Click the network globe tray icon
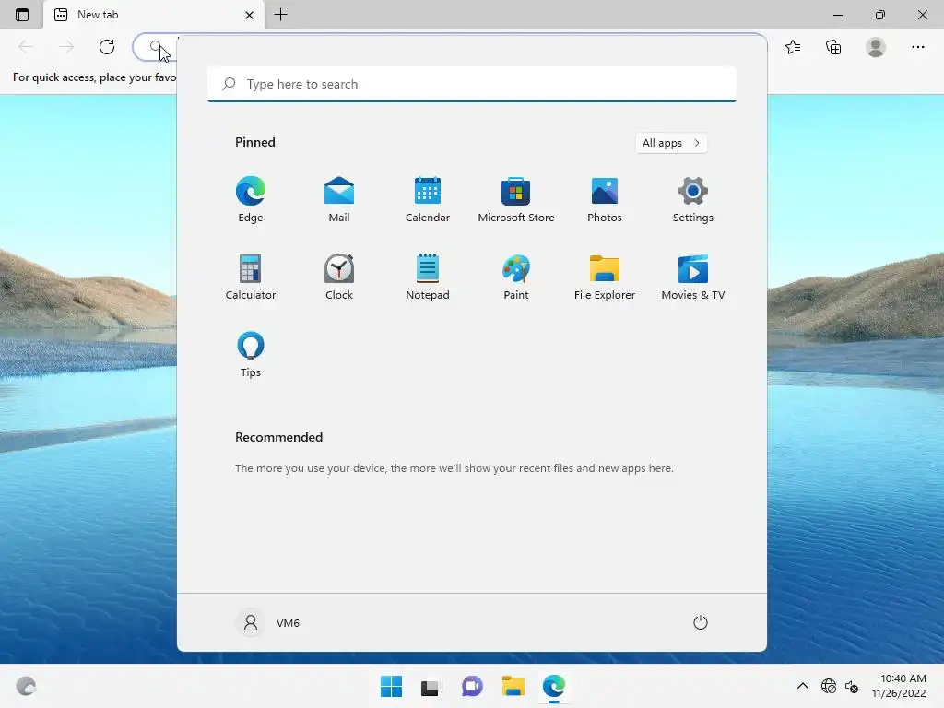This screenshot has height=708, width=944. click(829, 686)
